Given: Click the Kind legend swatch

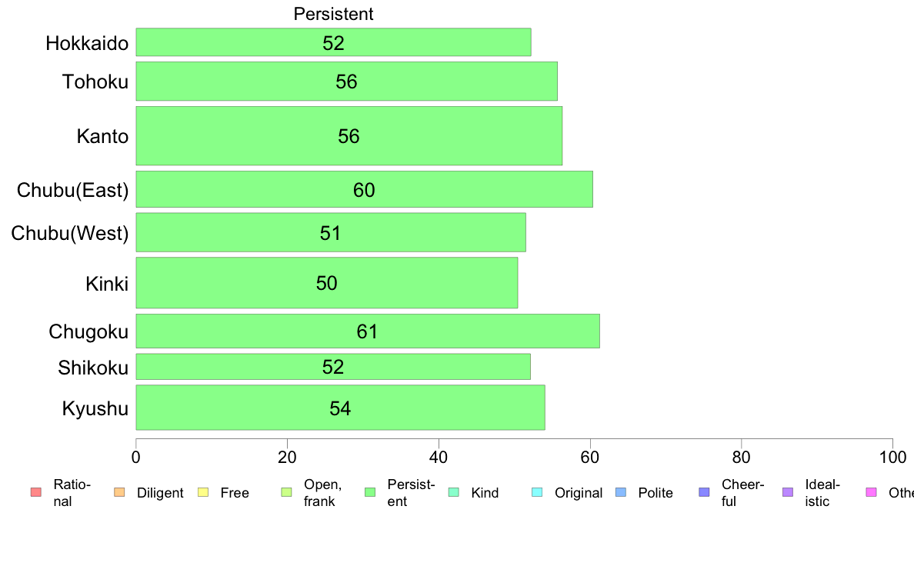Looking at the screenshot, I should (453, 492).
